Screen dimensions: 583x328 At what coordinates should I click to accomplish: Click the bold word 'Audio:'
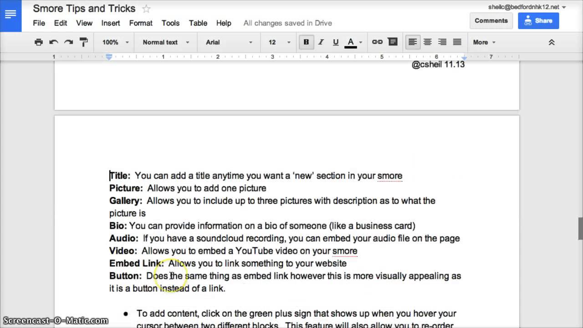tap(124, 238)
